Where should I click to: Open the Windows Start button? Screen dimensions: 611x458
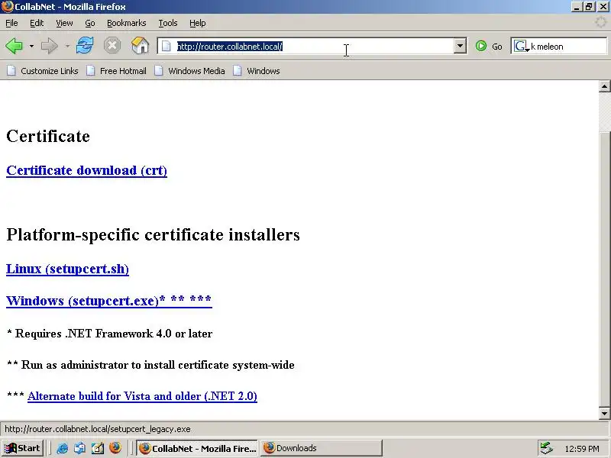point(22,448)
